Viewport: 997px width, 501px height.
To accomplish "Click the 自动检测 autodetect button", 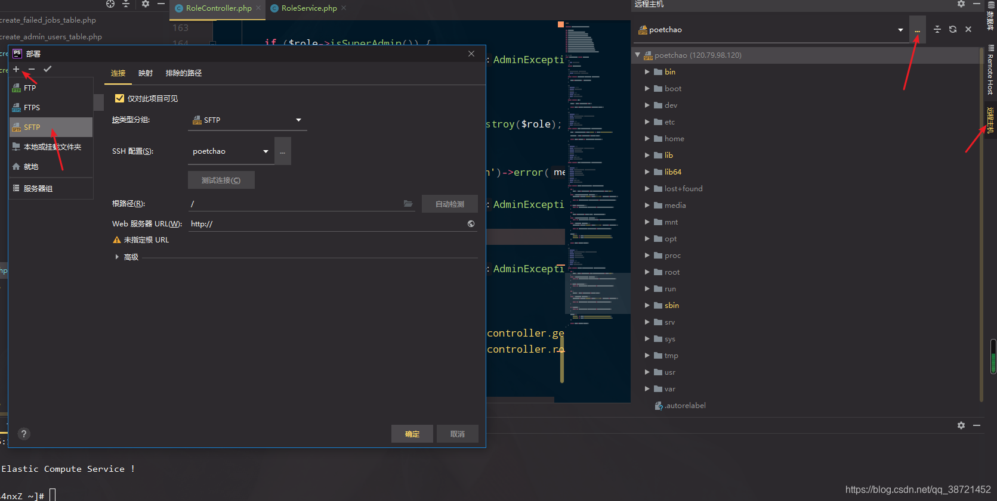I will click(450, 204).
